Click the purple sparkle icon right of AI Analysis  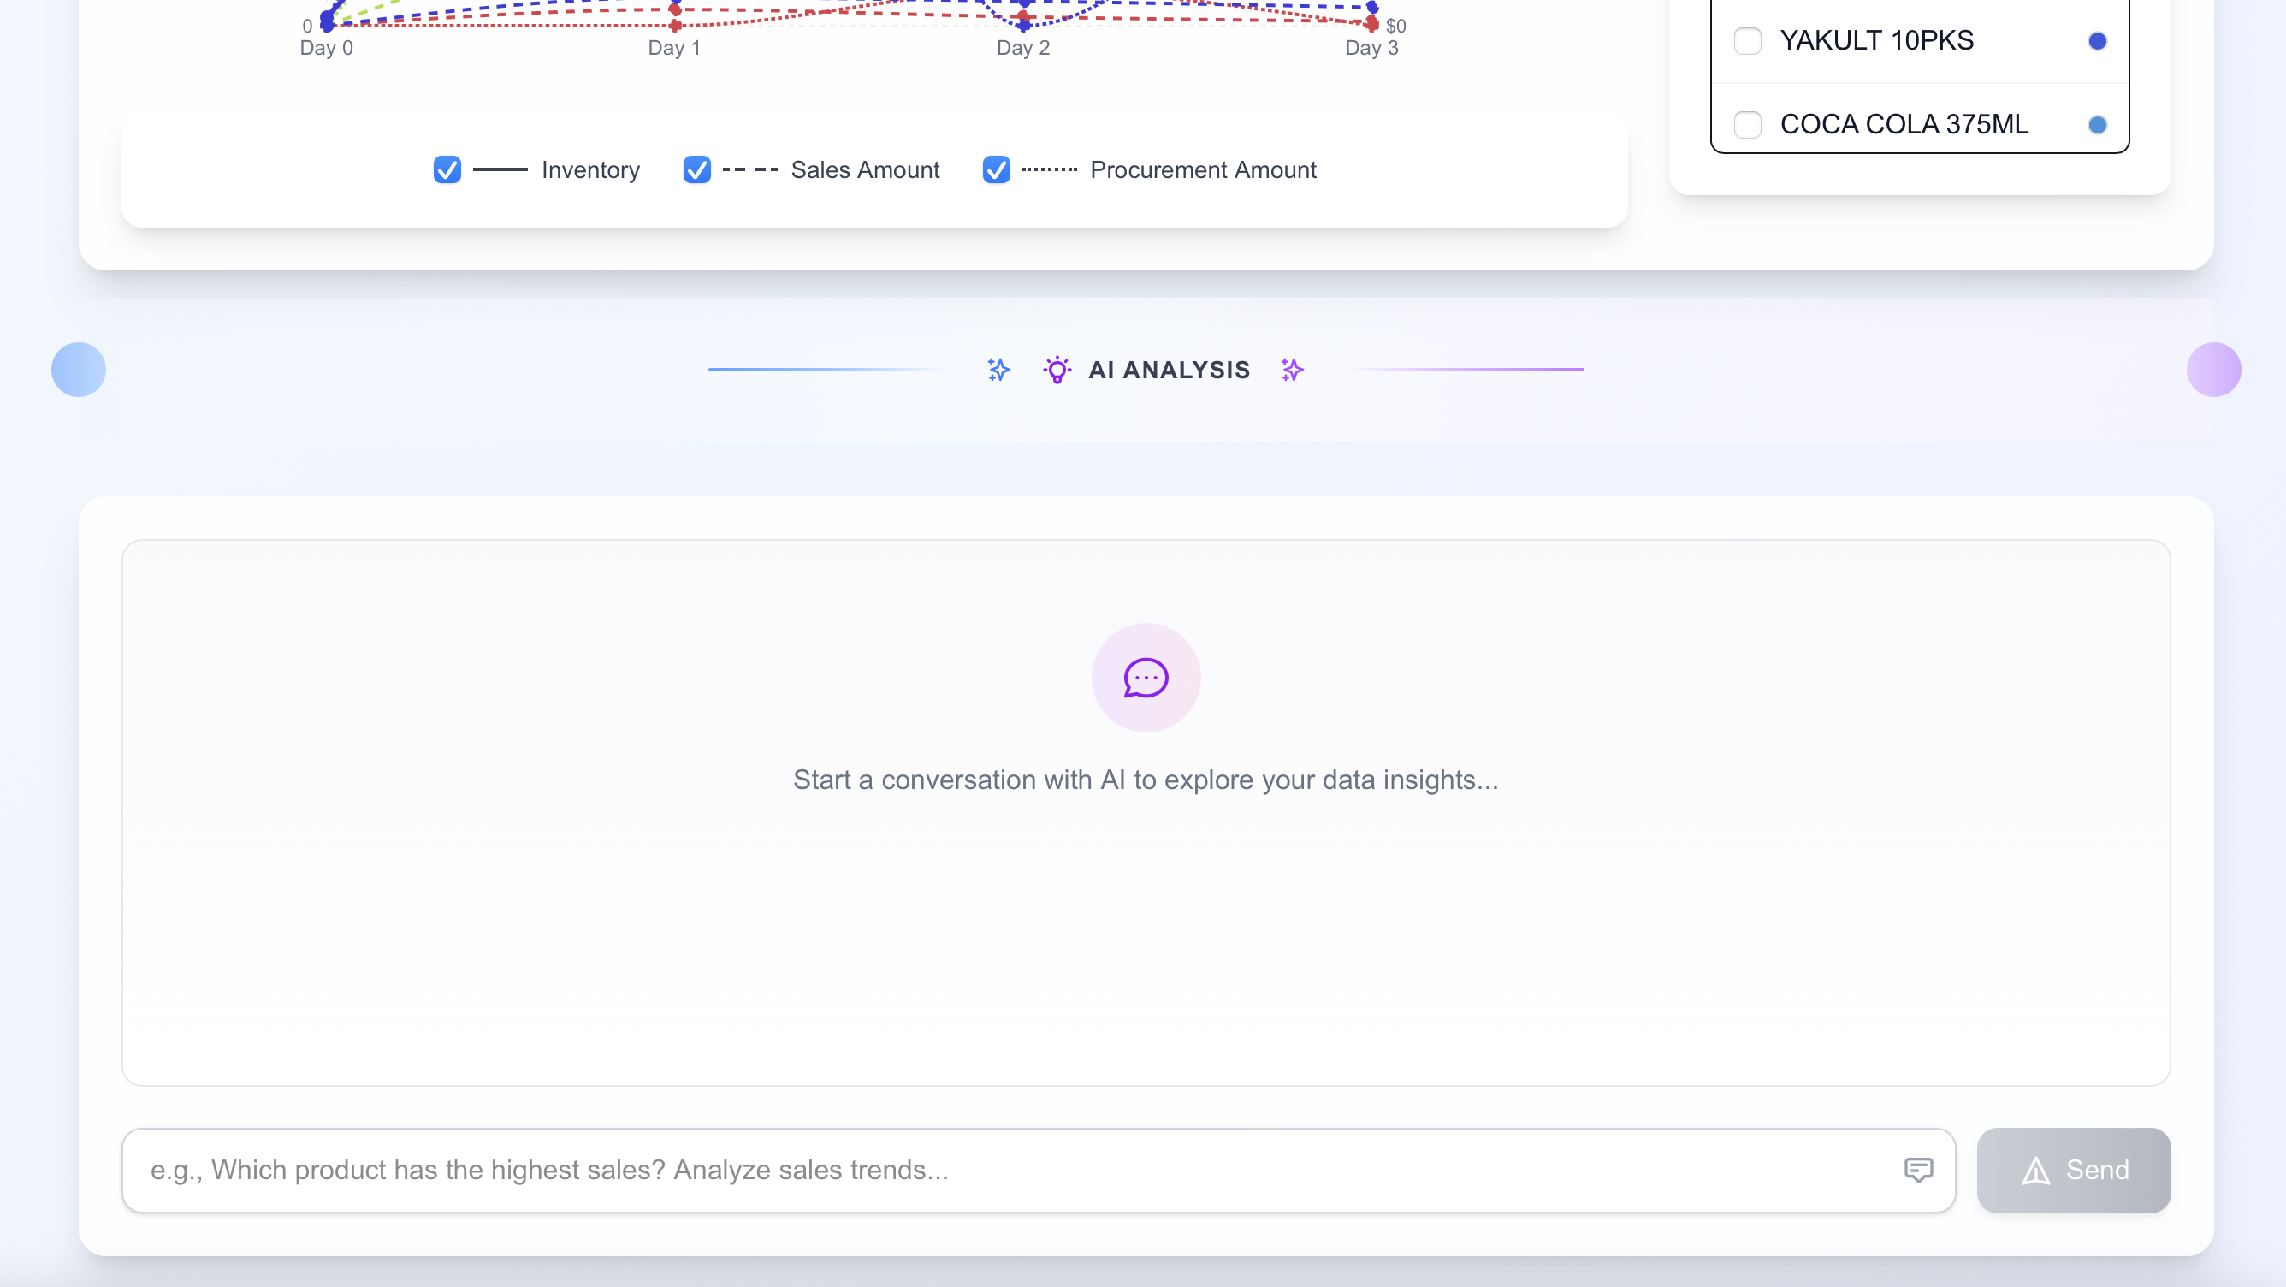tap(1292, 369)
